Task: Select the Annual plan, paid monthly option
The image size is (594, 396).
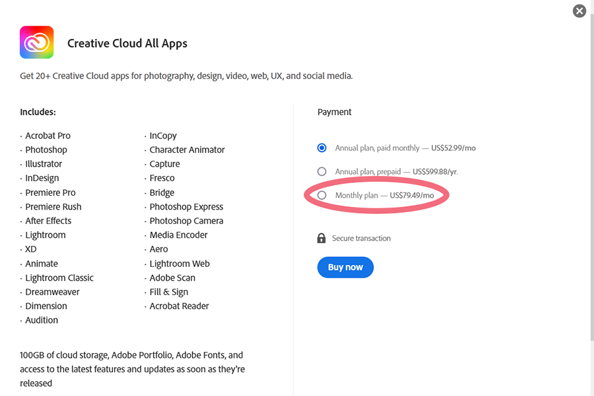Action: (322, 148)
